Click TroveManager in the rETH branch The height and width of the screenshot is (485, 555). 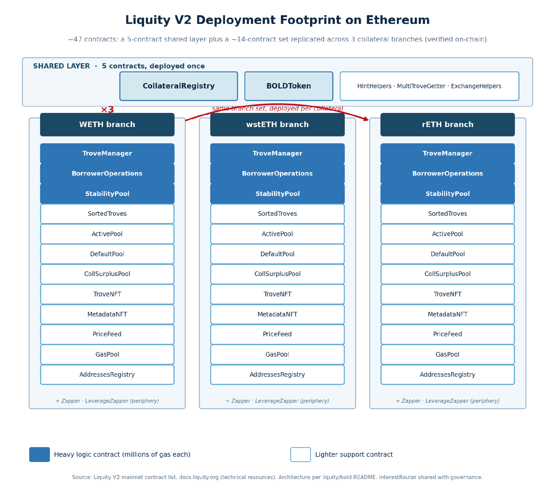coord(447,154)
